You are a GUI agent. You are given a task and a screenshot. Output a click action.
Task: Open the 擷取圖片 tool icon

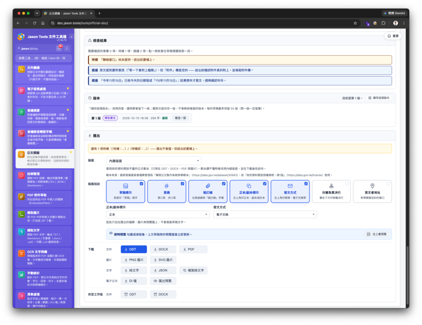(x=21, y=214)
